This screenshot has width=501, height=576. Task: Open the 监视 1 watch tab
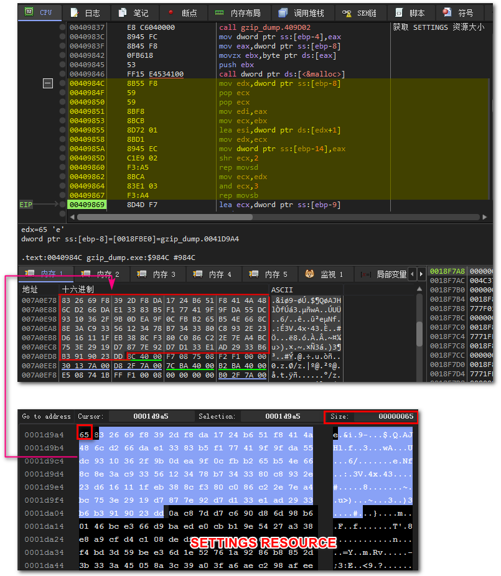coord(324,274)
